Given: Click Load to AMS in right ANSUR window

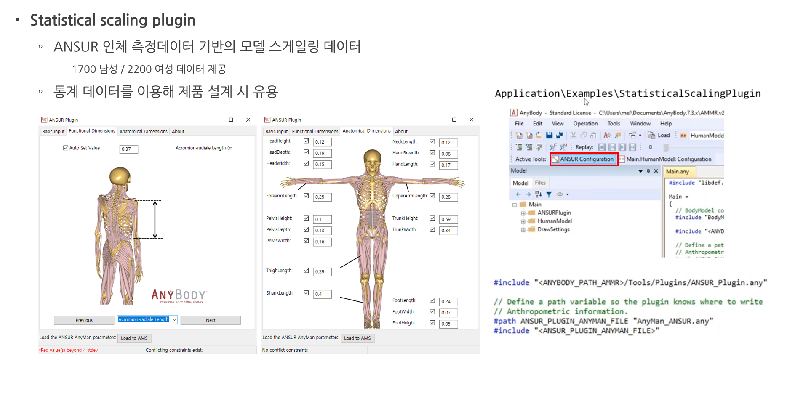Looking at the screenshot, I should point(357,338).
